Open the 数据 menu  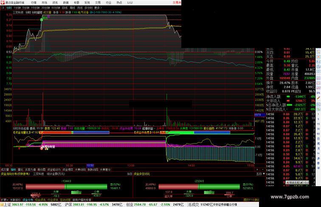pyautogui.click(x=66, y=3)
